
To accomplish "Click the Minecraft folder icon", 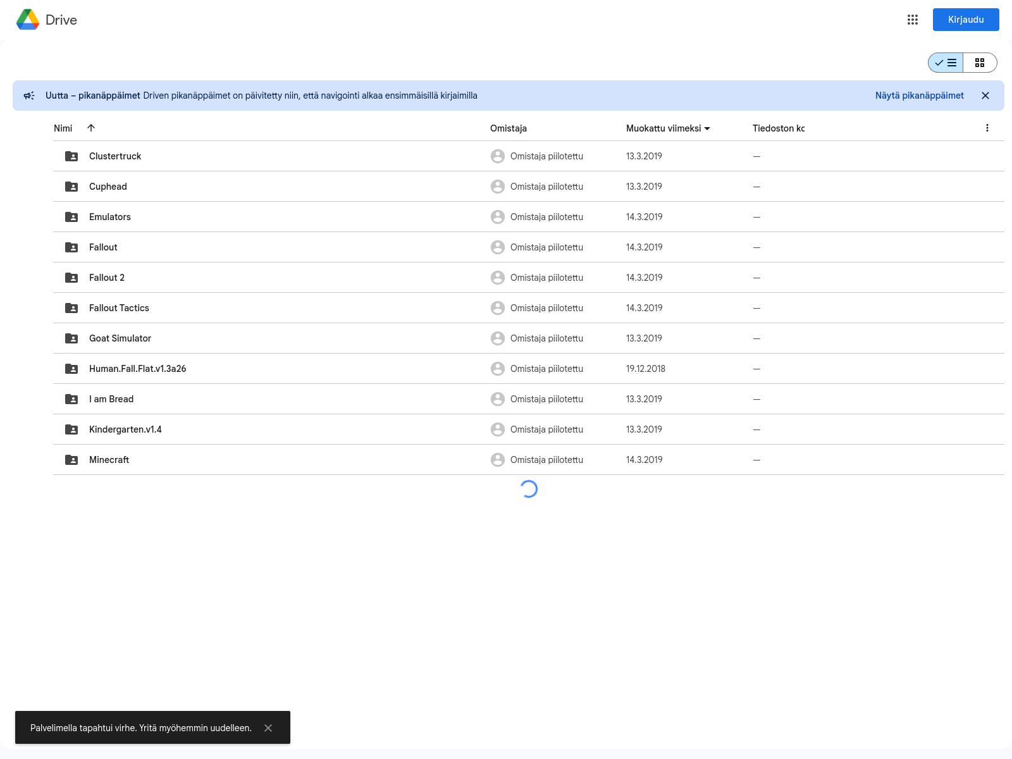I will click(71, 460).
